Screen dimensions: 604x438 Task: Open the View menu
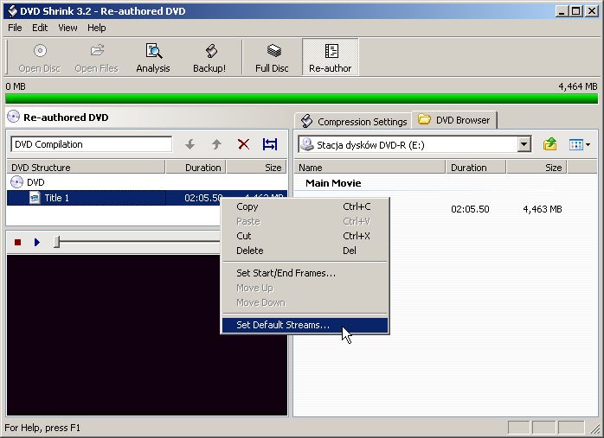coord(67,28)
